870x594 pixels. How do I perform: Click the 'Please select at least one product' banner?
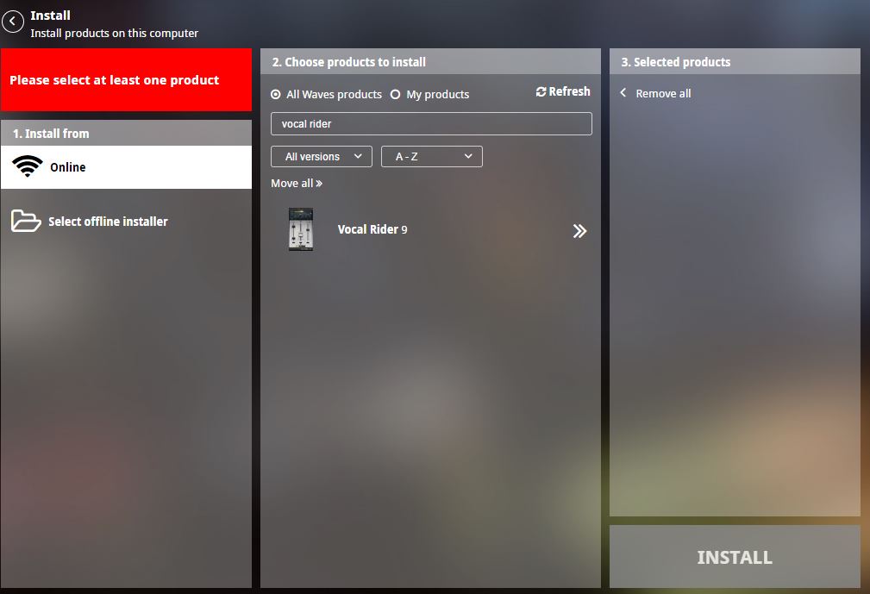127,80
